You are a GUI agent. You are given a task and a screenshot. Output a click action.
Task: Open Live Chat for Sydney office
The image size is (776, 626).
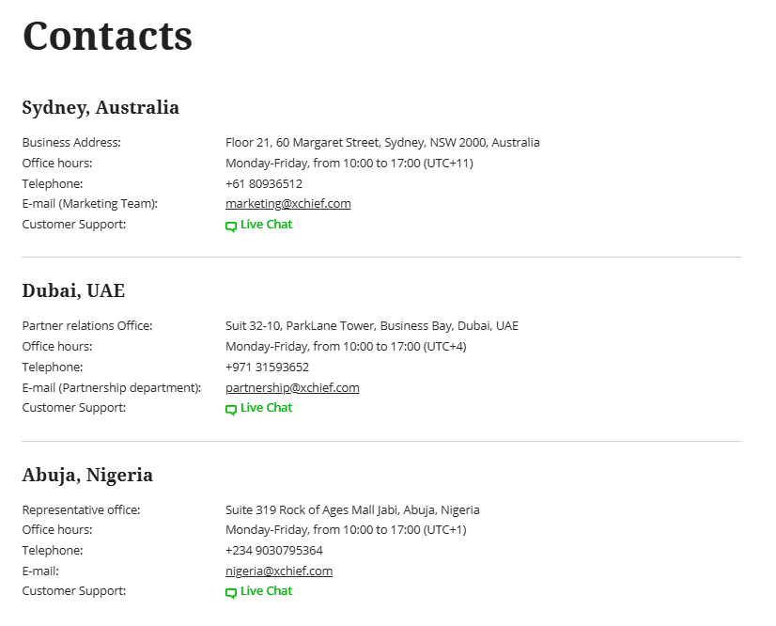266,225
